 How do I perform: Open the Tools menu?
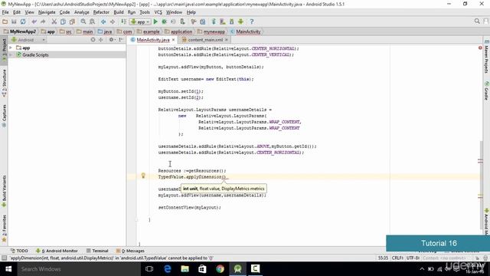[145, 12]
